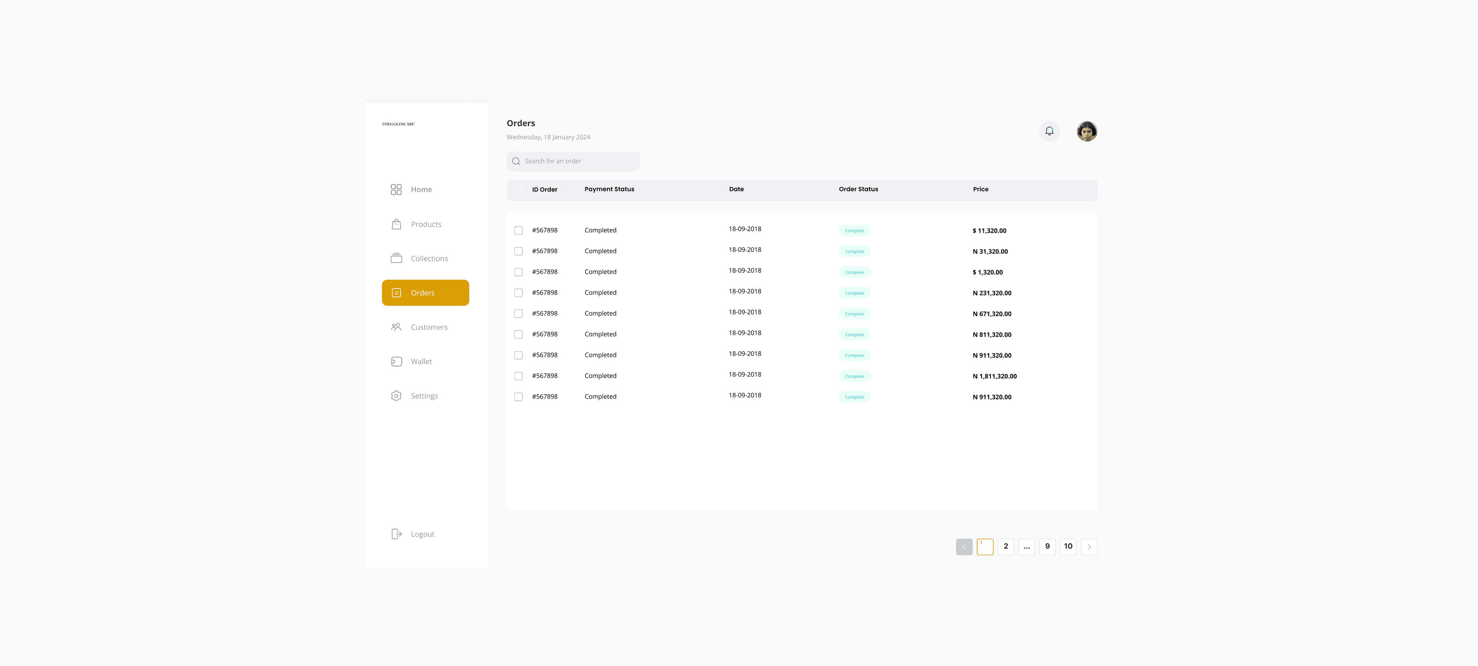Screen dimensions: 1478x666
Task: Click the Orders icon in the sidebar
Action: (x=396, y=292)
